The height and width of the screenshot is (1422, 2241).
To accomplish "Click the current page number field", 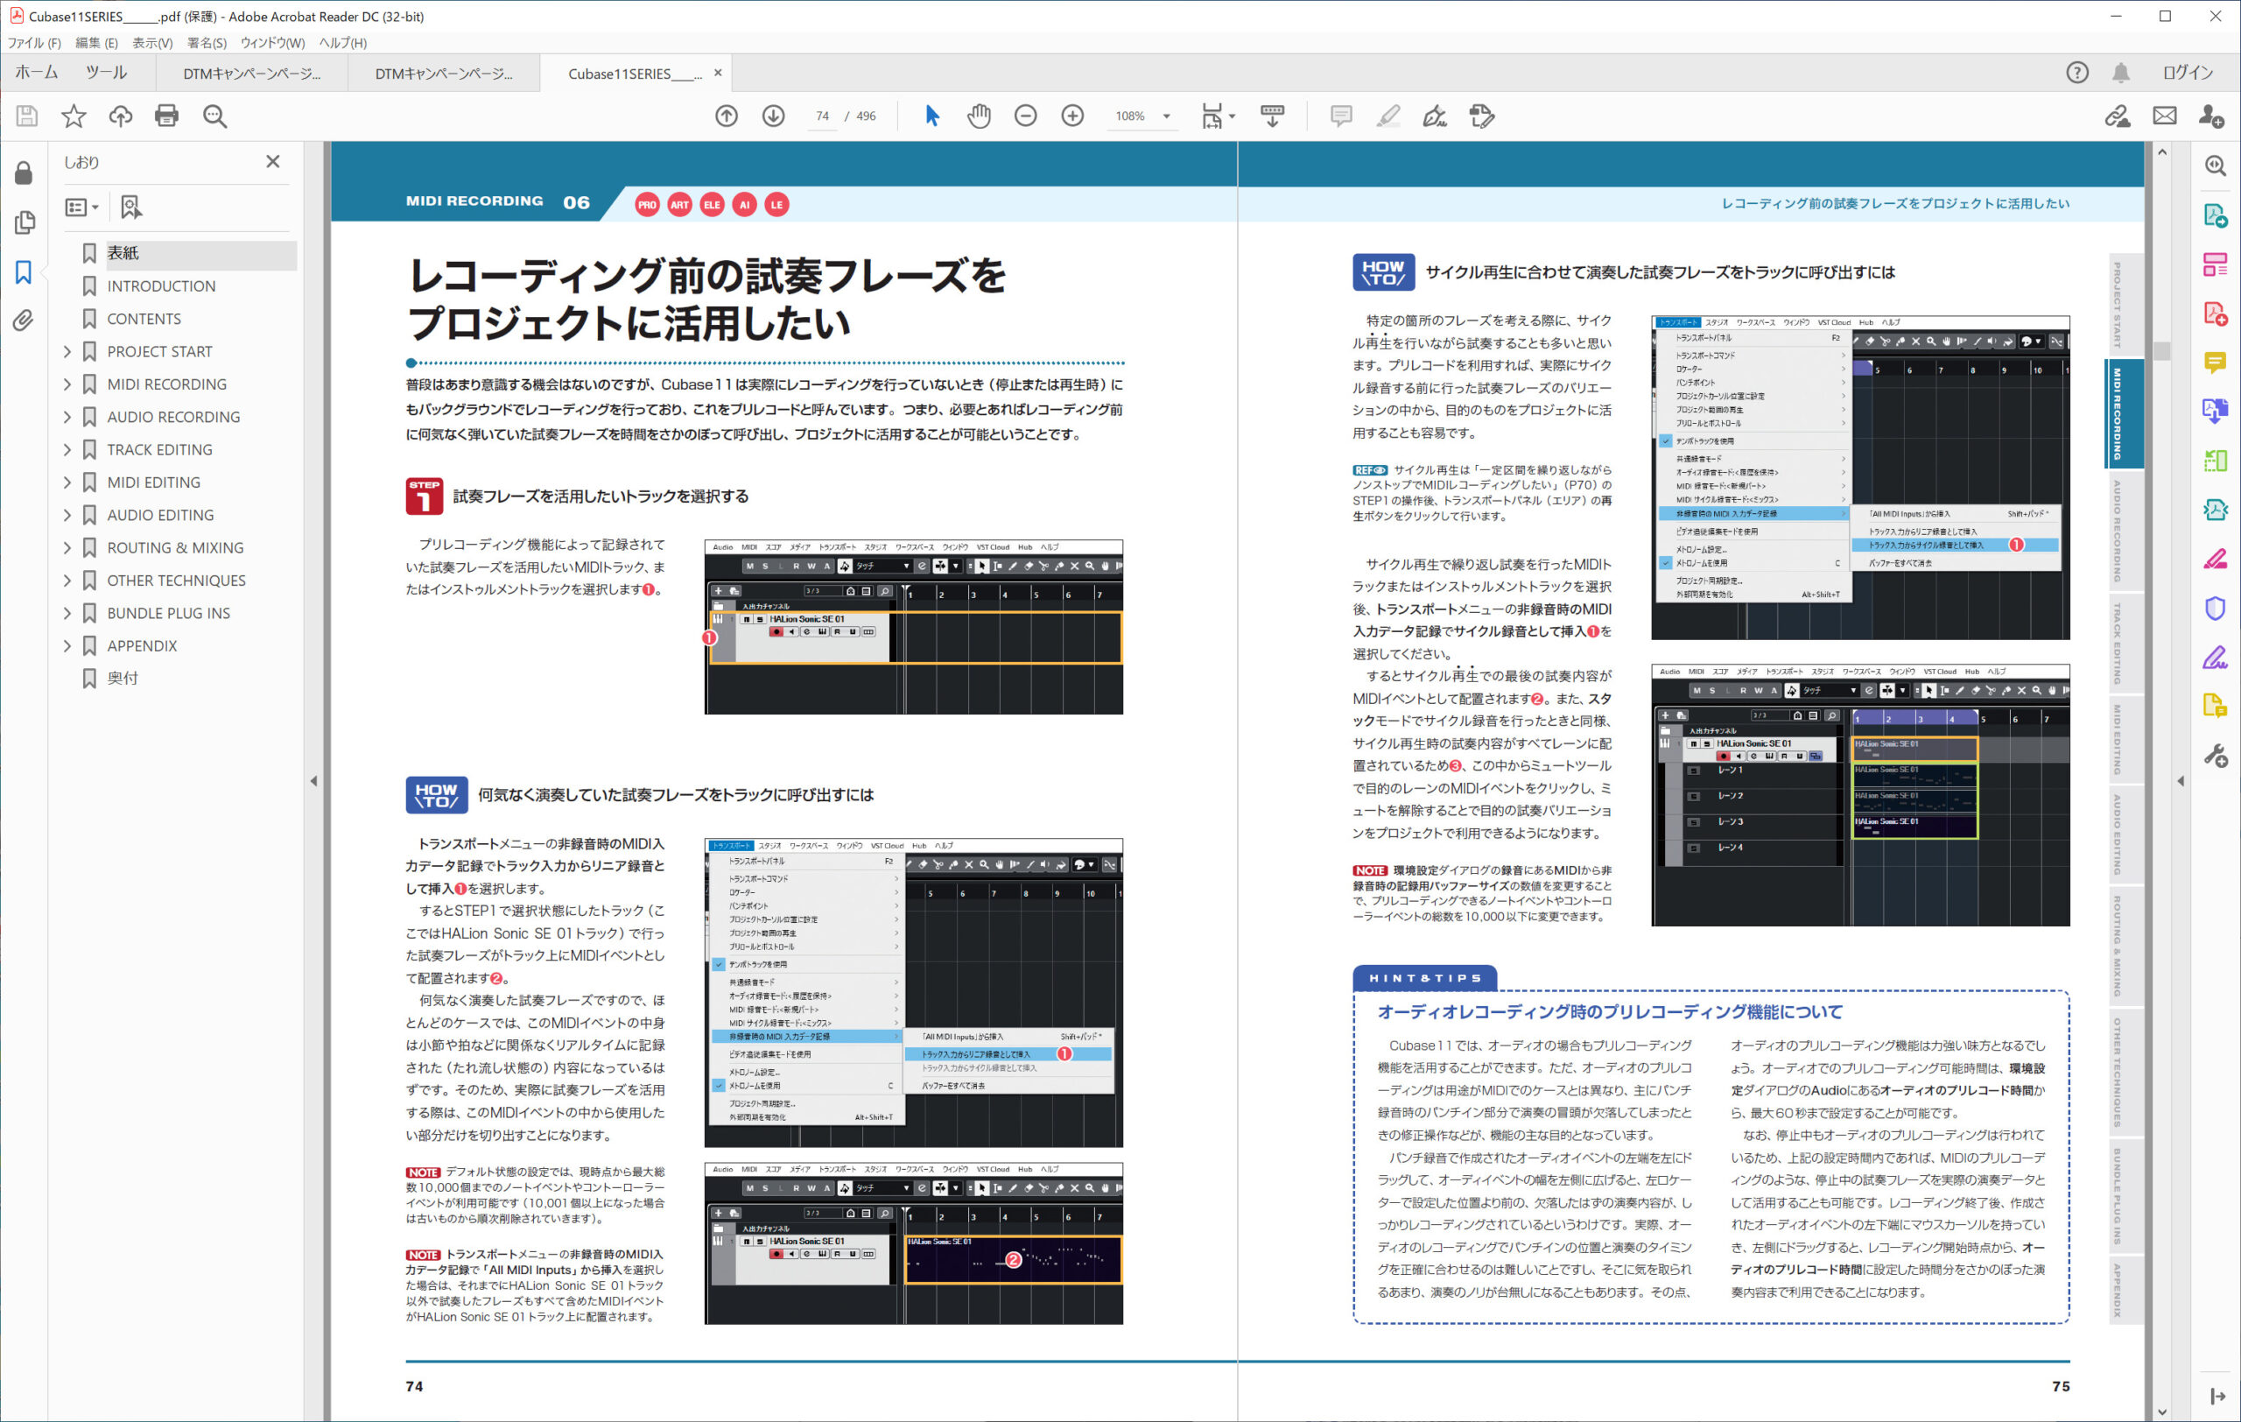I will point(822,116).
